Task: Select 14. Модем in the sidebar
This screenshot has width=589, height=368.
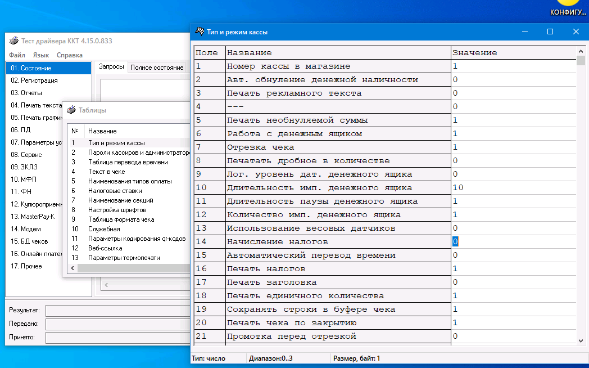Action: [x=34, y=229]
